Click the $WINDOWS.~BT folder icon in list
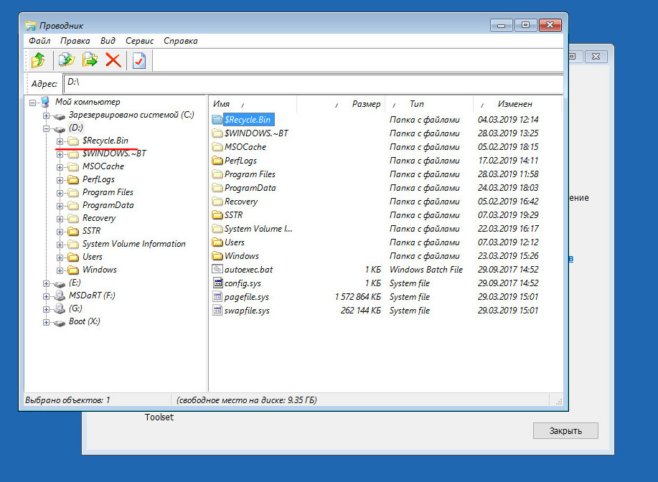 (217, 133)
